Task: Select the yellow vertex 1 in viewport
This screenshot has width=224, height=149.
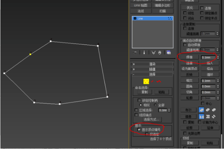Action: pos(30,54)
